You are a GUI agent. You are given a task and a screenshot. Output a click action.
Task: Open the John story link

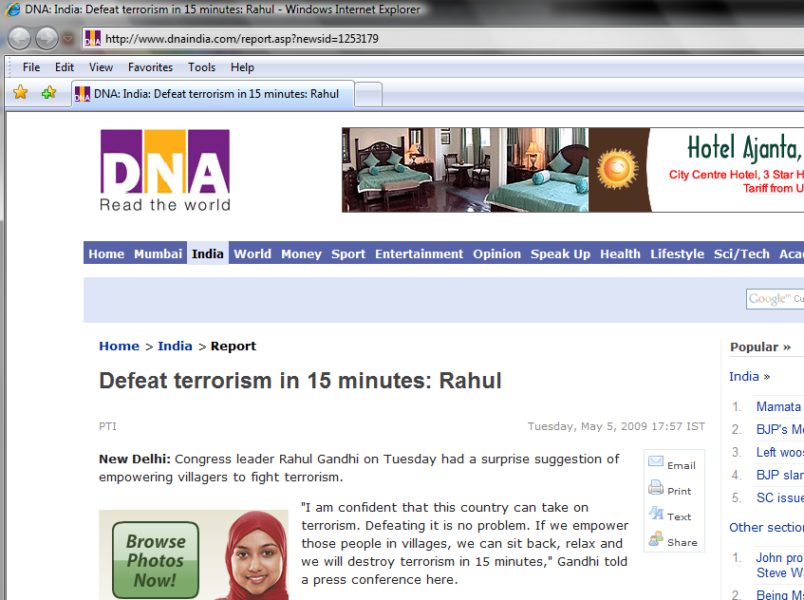[x=779, y=565]
